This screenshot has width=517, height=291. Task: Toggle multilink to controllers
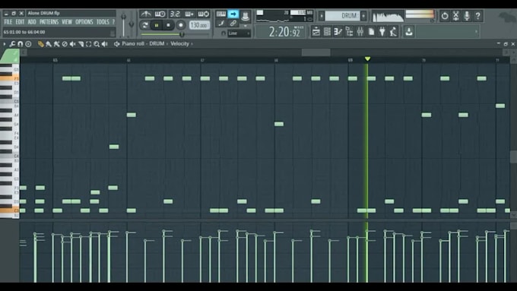click(x=233, y=23)
